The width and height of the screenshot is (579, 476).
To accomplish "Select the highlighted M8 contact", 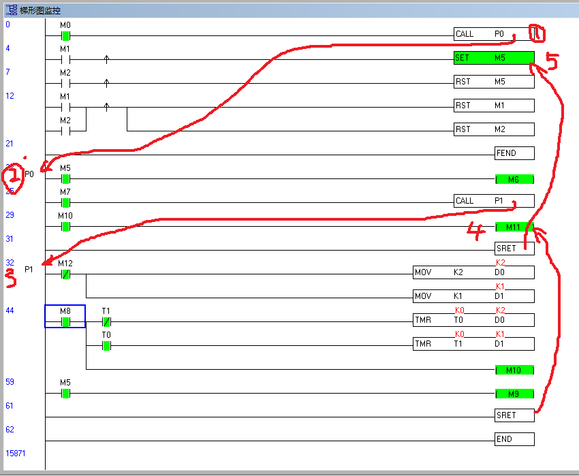I will (x=65, y=321).
